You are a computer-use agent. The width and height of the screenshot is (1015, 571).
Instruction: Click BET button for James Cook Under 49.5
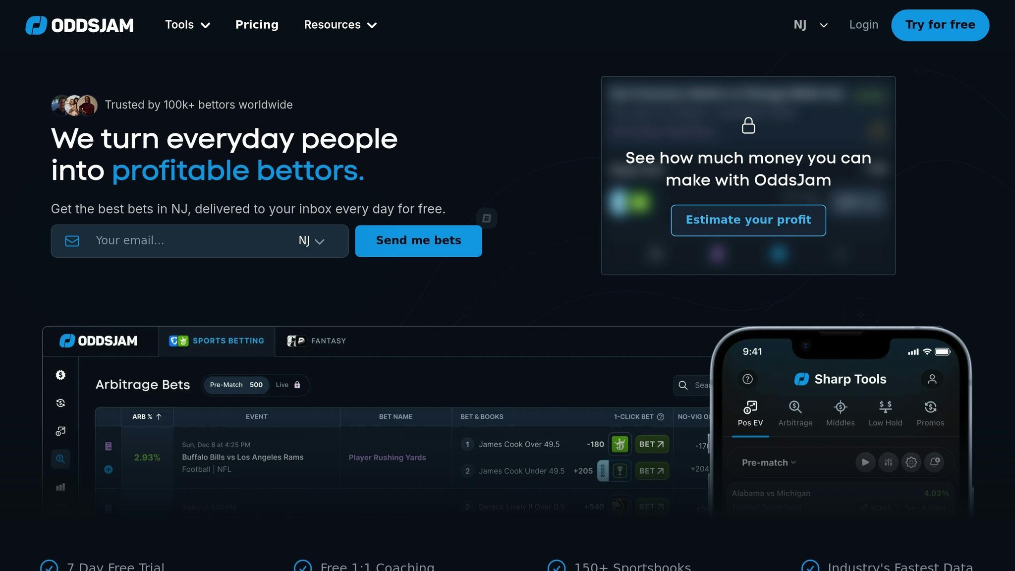652,471
